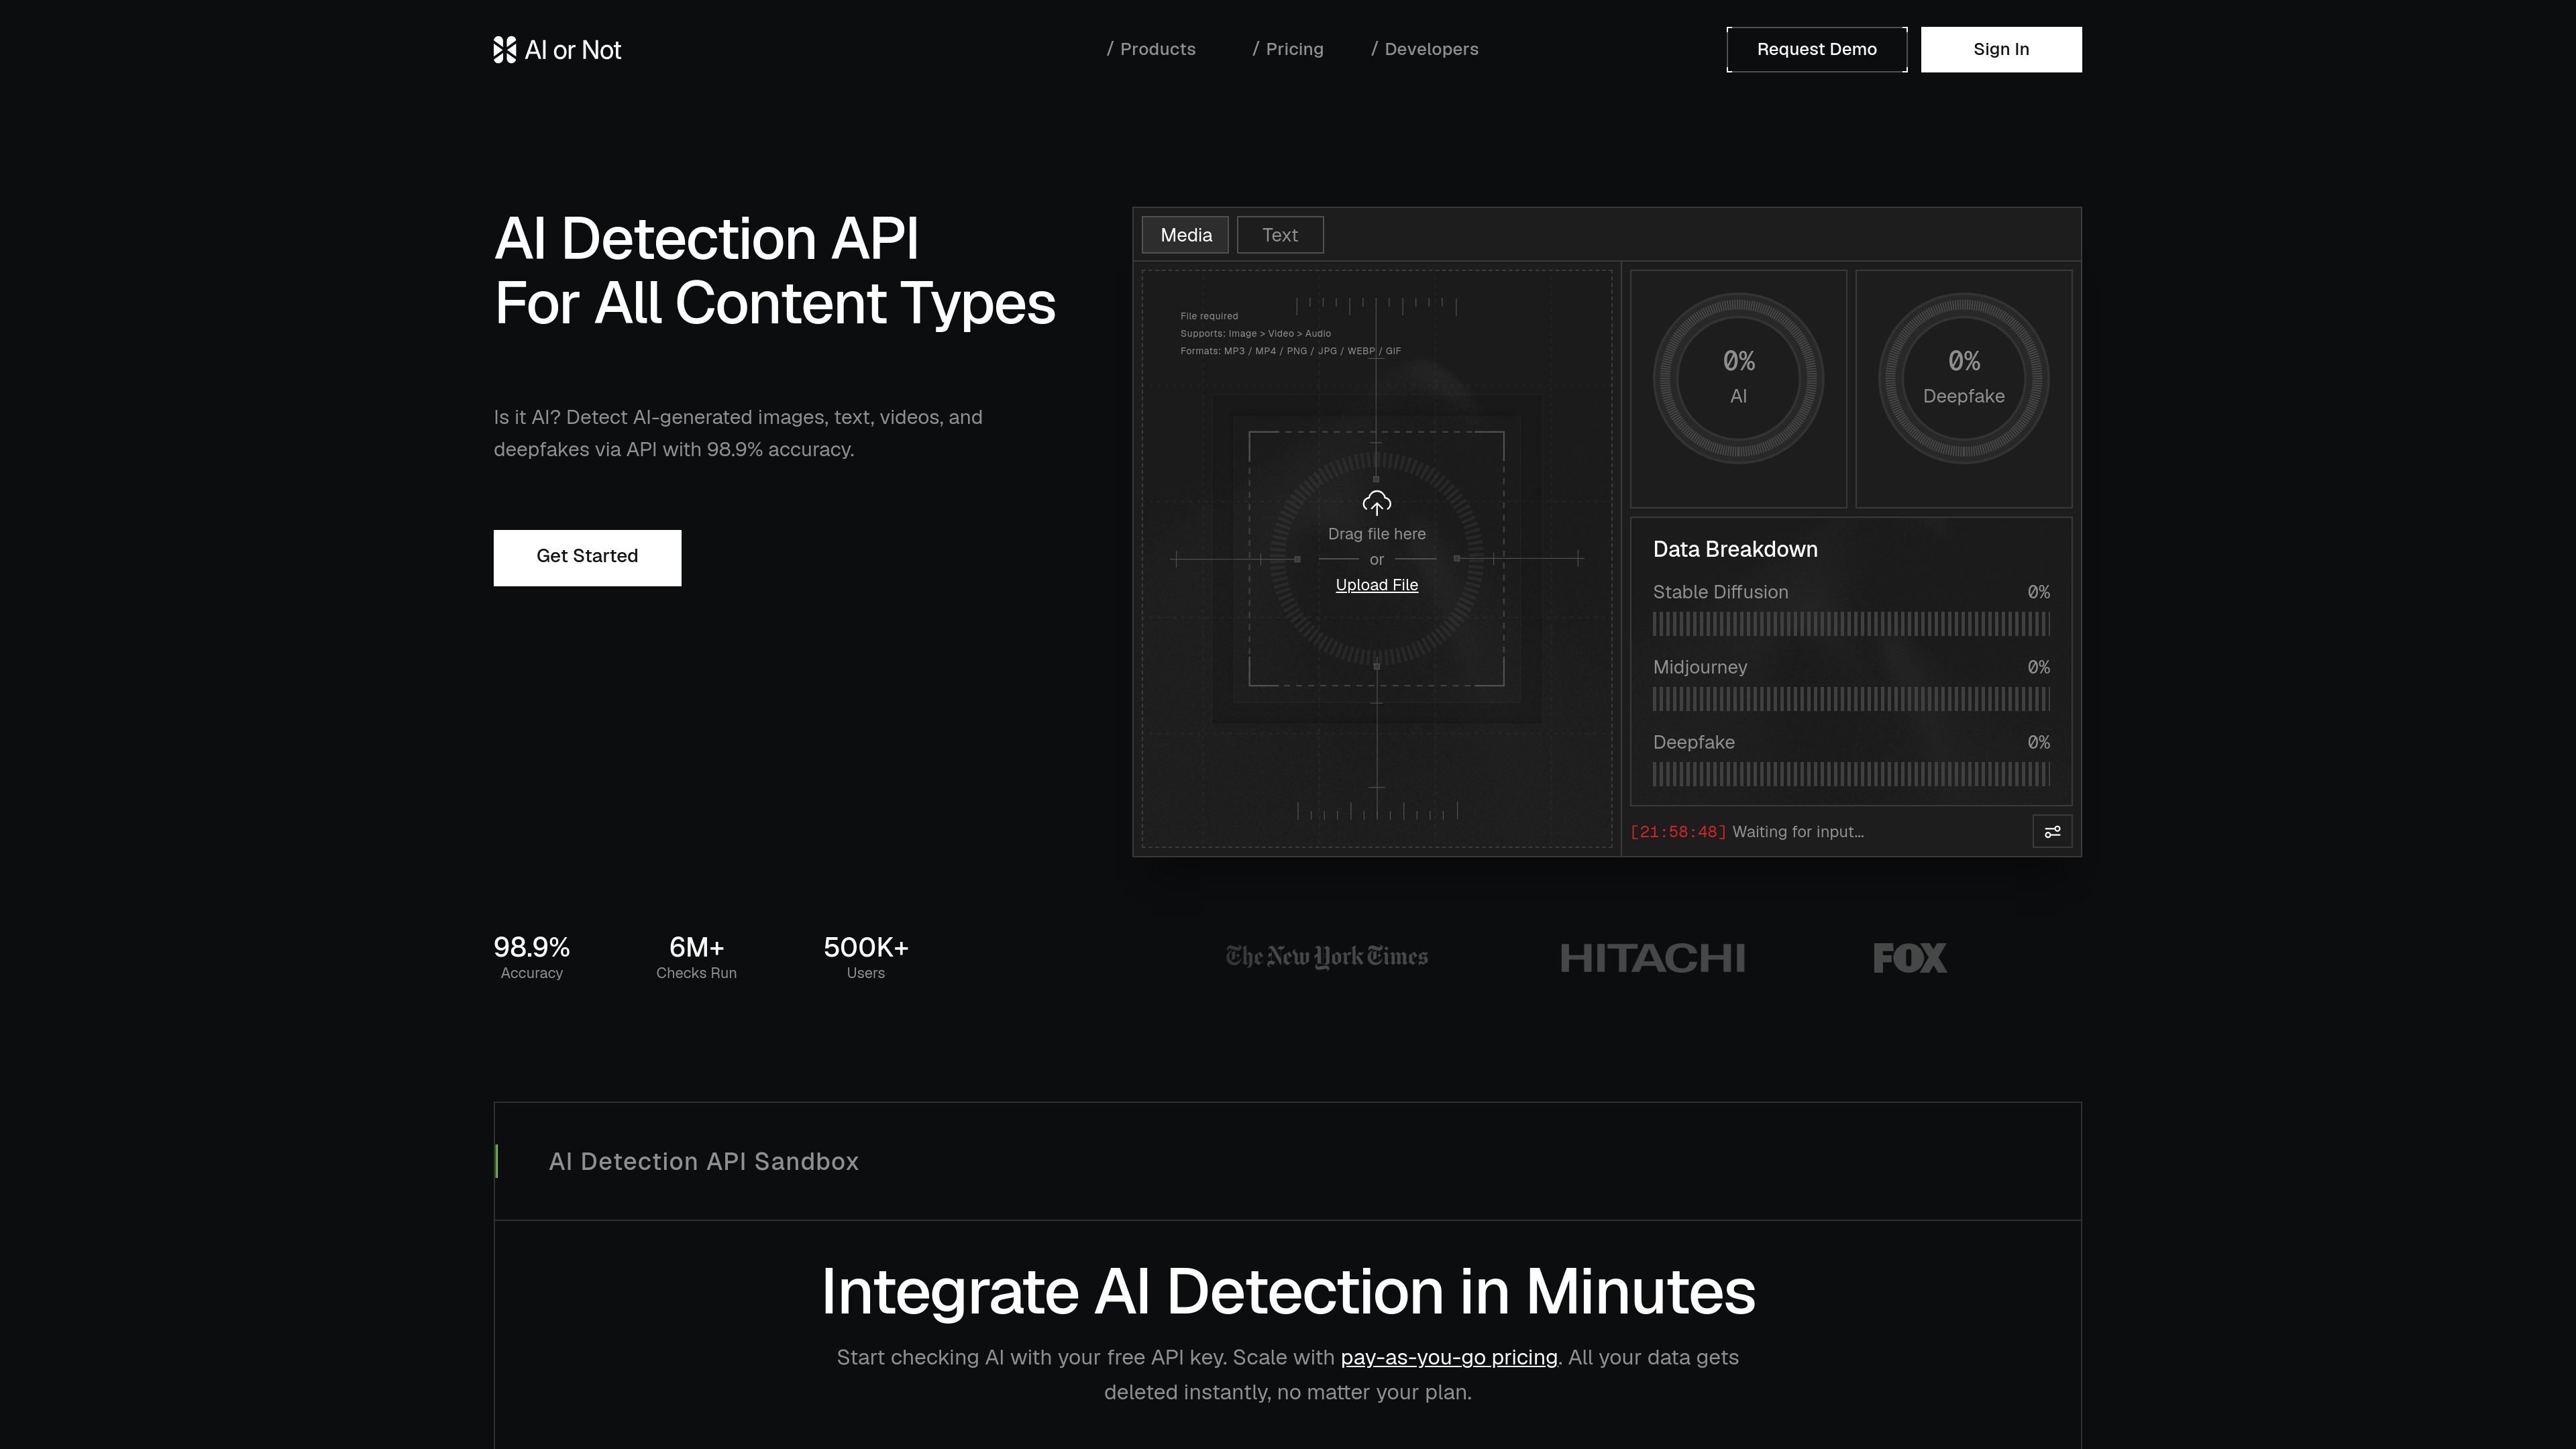Click the Stable Diffusion progress bar

[x=1851, y=624]
